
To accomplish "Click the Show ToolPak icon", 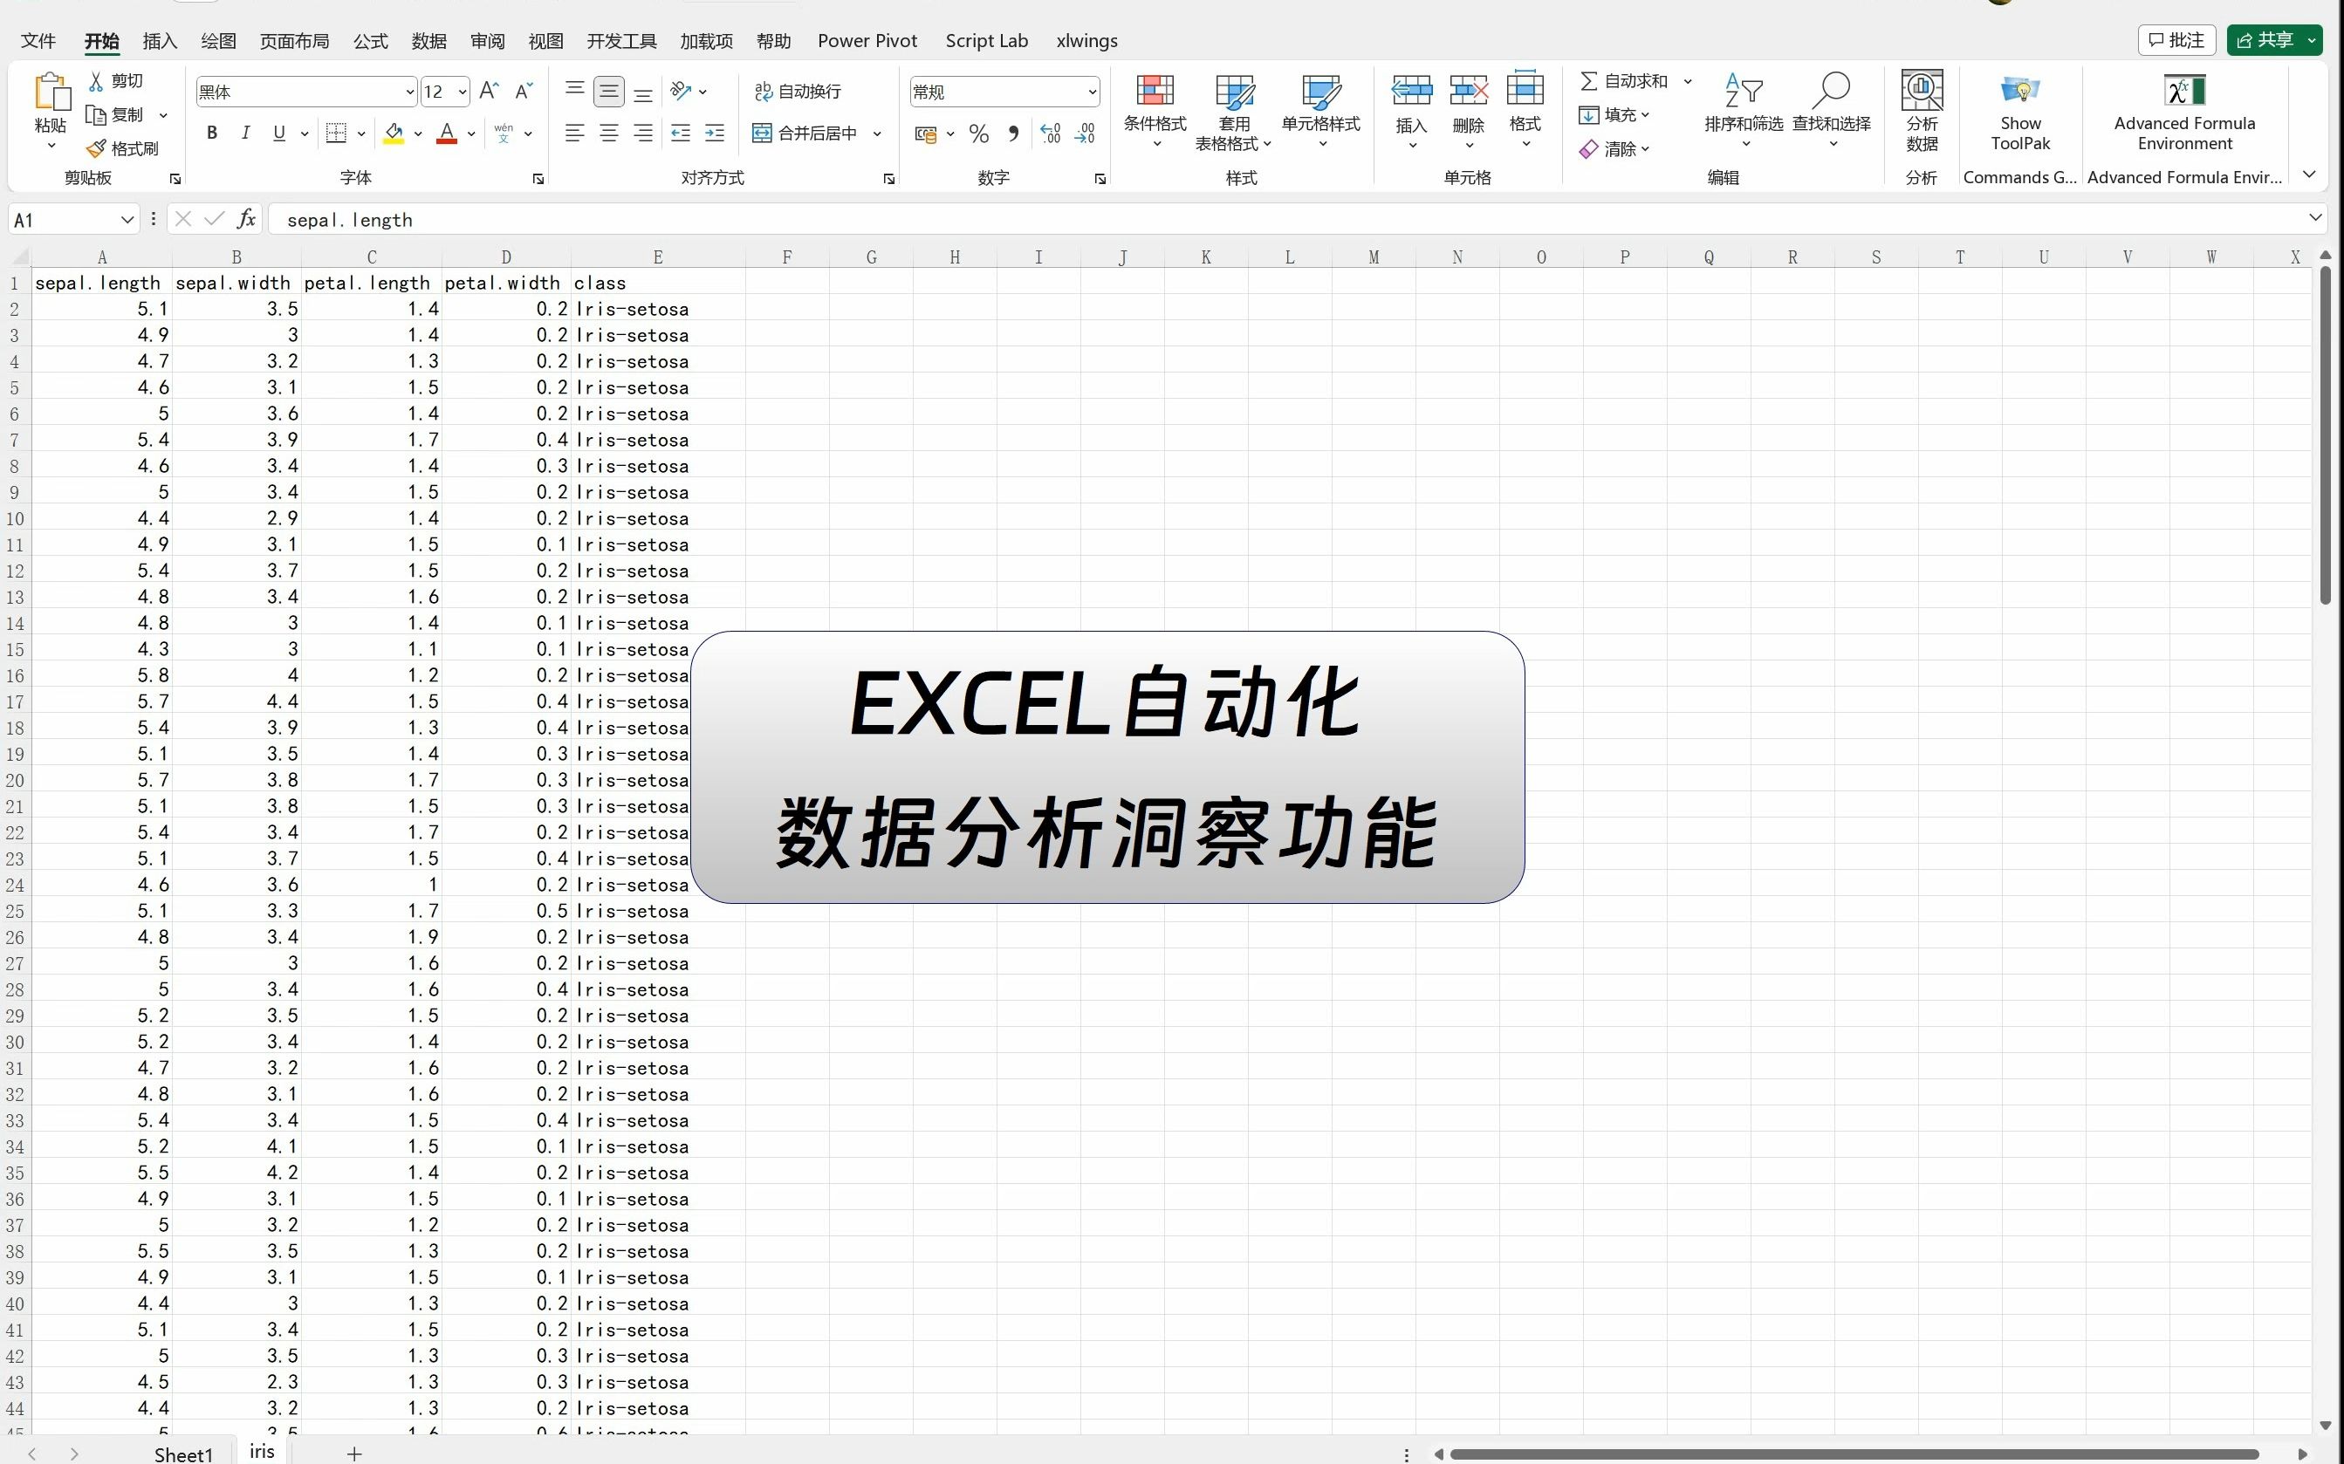I will (2020, 91).
